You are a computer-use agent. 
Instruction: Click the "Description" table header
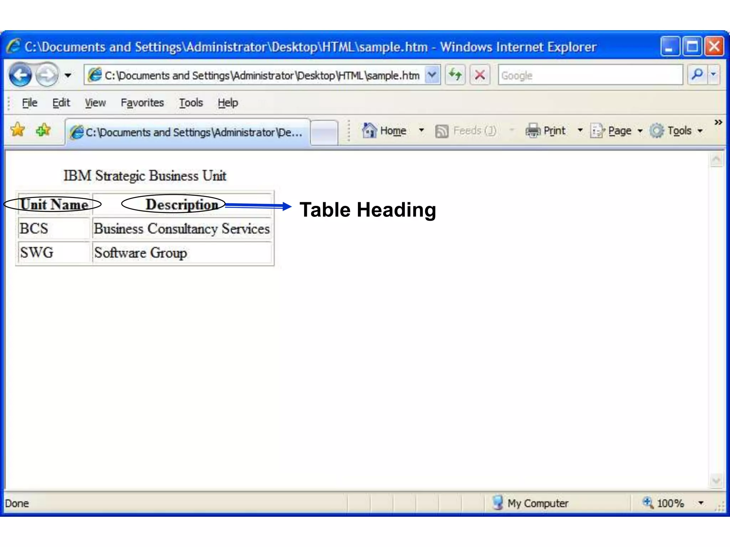click(x=182, y=204)
